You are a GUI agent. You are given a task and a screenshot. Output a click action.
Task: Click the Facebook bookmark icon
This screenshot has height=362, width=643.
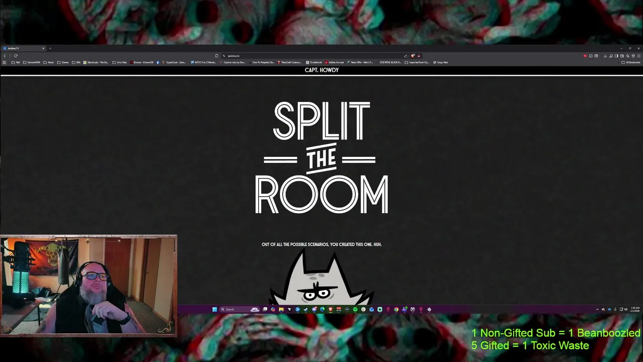[x=158, y=62]
